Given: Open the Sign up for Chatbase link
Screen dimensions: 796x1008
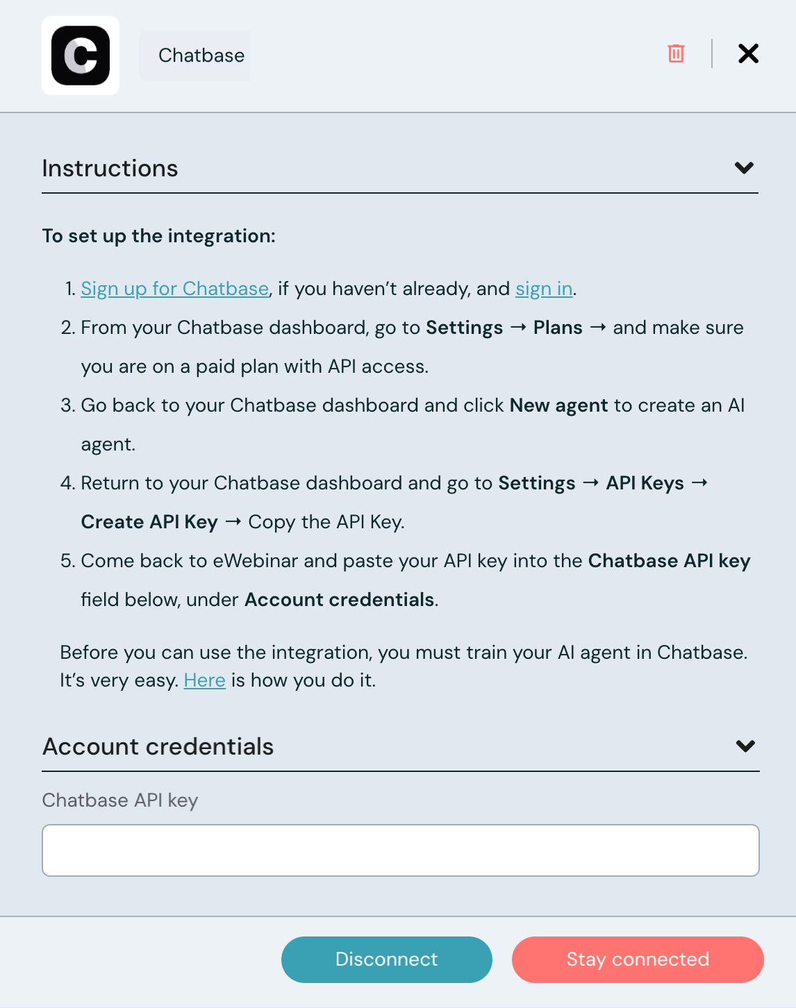Looking at the screenshot, I should (174, 289).
